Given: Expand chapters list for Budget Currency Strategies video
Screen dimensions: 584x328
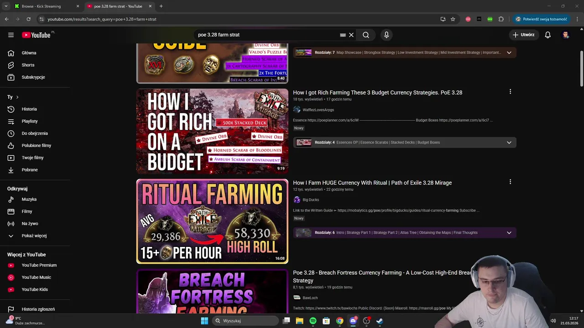Looking at the screenshot, I should (509, 143).
